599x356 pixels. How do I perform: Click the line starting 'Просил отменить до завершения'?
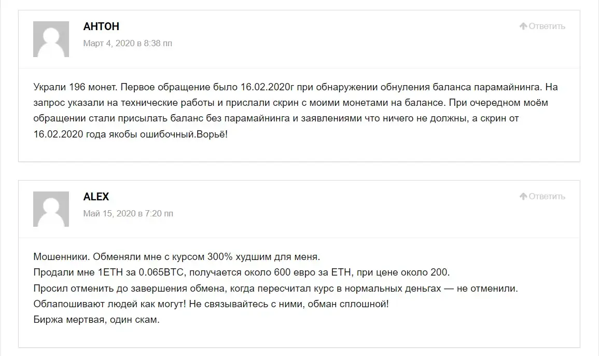click(275, 289)
